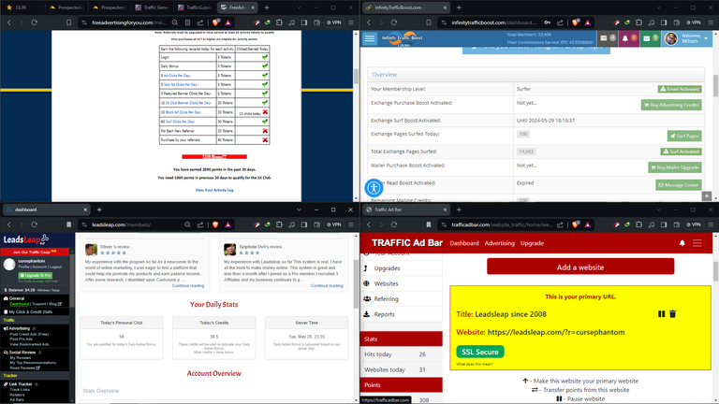Open extensions puzzle icon in freeadvertisingforyou window
Image resolution: width=719 pixels, height=404 pixels.
coord(279,22)
